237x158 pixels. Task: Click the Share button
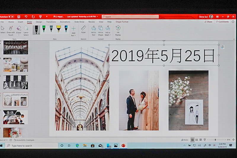208,22
